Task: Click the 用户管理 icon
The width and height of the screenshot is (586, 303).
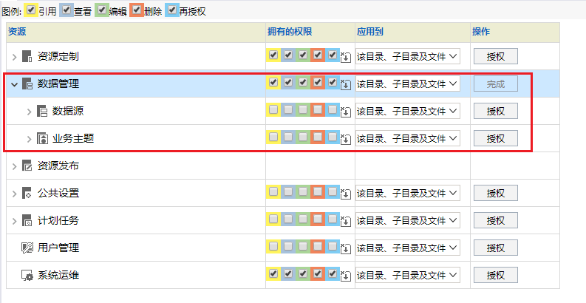Action: pyautogui.click(x=27, y=248)
